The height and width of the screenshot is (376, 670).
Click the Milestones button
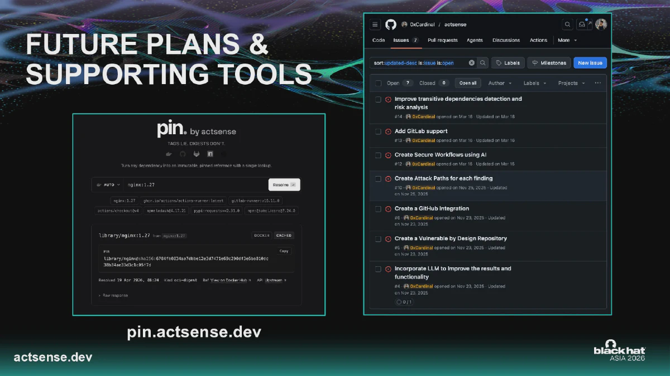coord(549,63)
